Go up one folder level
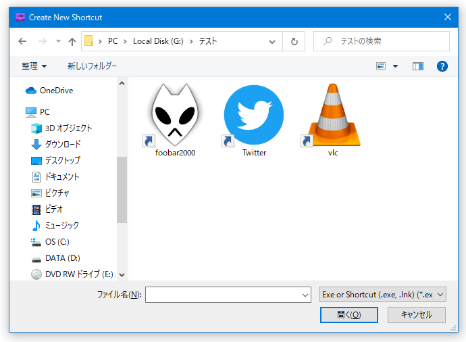 click(72, 41)
